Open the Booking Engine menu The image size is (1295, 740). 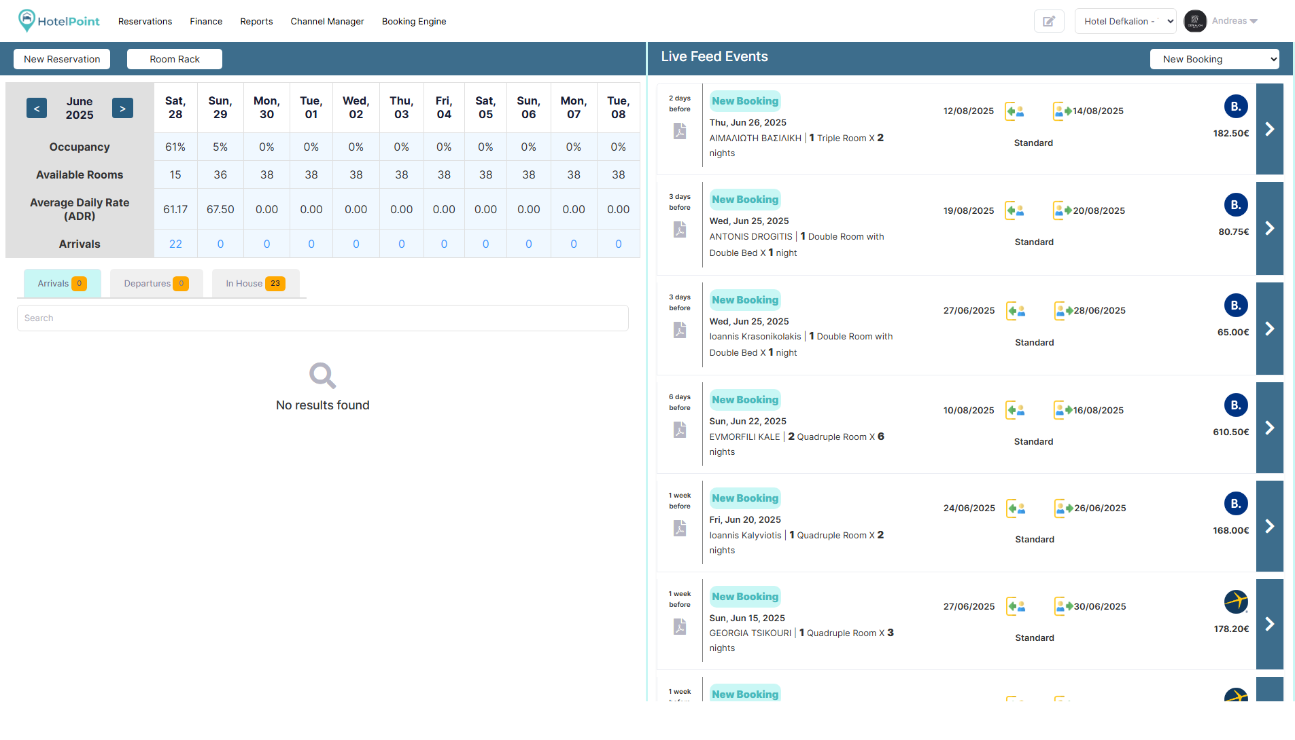(x=414, y=21)
